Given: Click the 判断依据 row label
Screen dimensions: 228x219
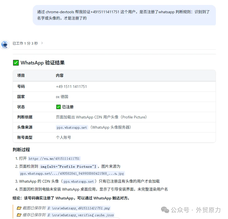Looking at the screenshot, I should point(25,117).
